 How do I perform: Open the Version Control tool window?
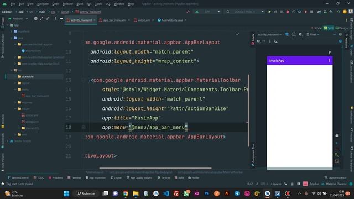pos(18,178)
